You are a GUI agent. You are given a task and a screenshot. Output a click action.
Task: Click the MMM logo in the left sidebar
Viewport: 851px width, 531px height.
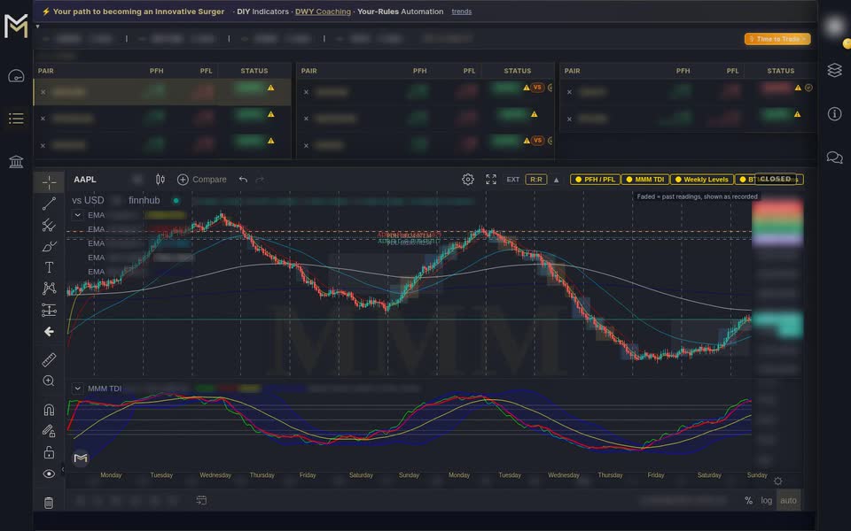tap(16, 26)
